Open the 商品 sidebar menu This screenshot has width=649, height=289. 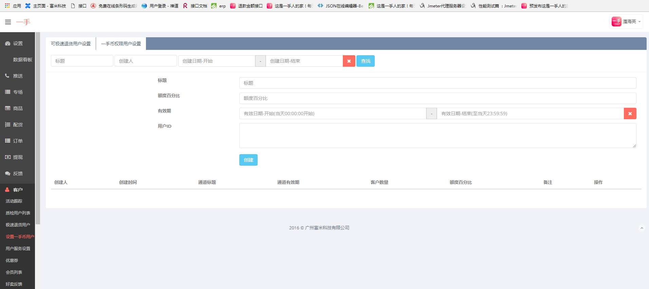pyautogui.click(x=17, y=108)
